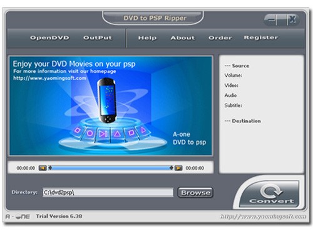The image size is (313, 234).
Task: Click the set start point arrow icon
Action: point(43,168)
